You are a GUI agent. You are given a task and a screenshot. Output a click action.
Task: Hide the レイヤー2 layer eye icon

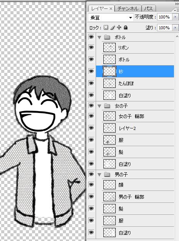(91, 128)
